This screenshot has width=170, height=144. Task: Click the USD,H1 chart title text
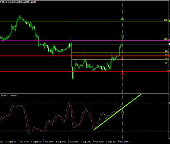pos(5,2)
